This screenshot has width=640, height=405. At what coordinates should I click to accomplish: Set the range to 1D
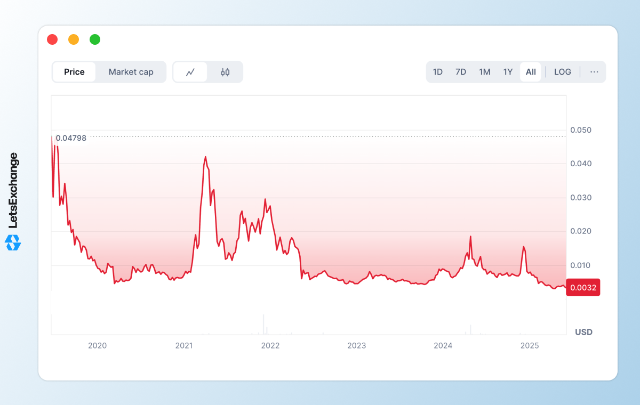pyautogui.click(x=437, y=72)
